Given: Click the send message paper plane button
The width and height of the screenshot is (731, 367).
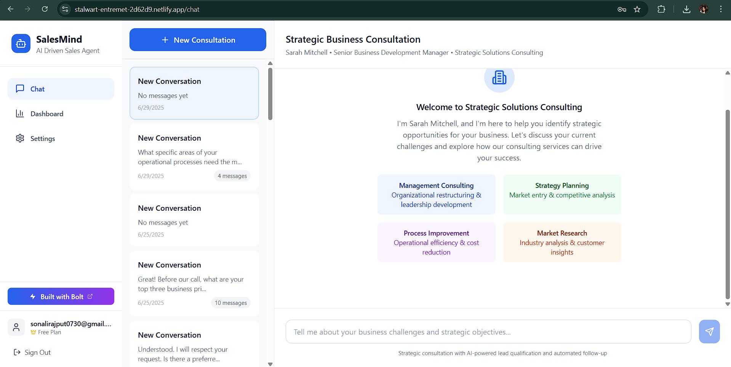Looking at the screenshot, I should tap(709, 332).
